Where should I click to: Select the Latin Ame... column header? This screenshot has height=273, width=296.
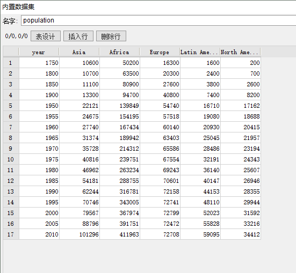[x=200, y=52]
